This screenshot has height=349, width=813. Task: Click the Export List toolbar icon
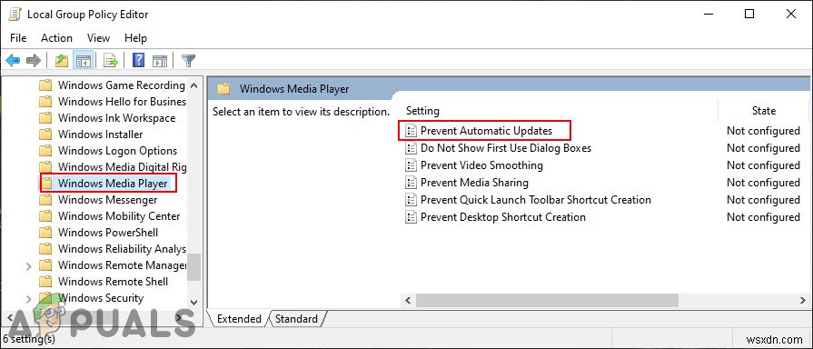point(111,61)
